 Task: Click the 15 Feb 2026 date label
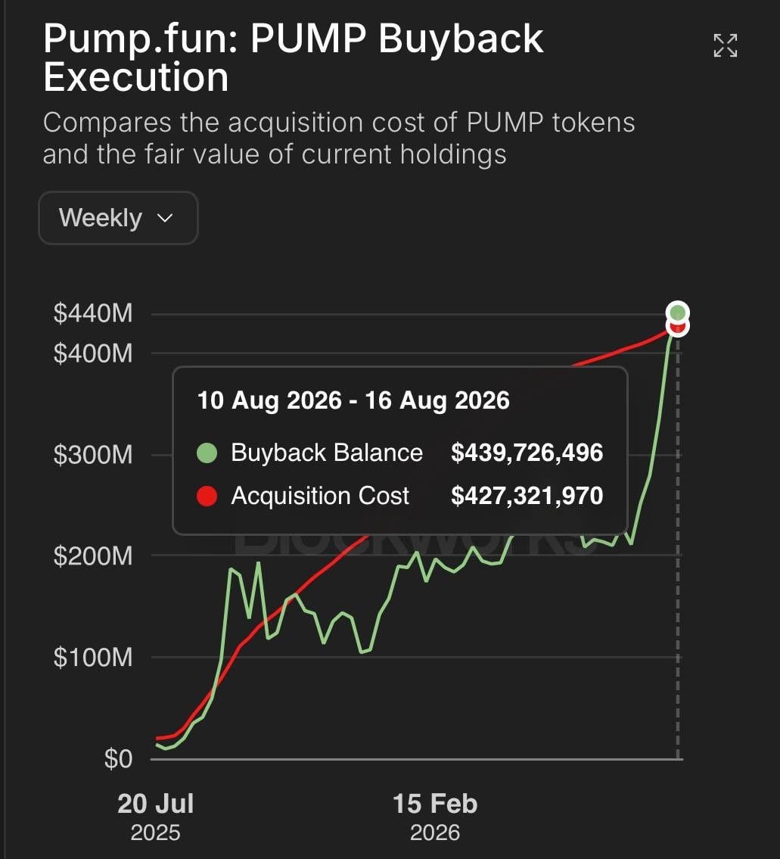pos(435,817)
